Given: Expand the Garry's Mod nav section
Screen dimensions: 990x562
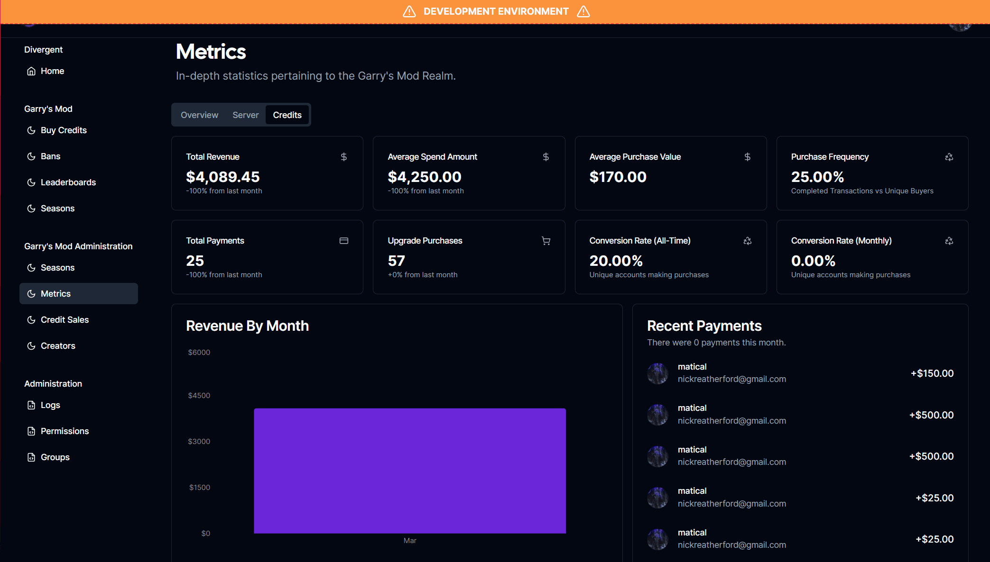Looking at the screenshot, I should pos(47,109).
